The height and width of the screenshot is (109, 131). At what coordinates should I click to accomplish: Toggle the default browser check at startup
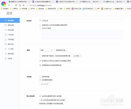click(40, 96)
